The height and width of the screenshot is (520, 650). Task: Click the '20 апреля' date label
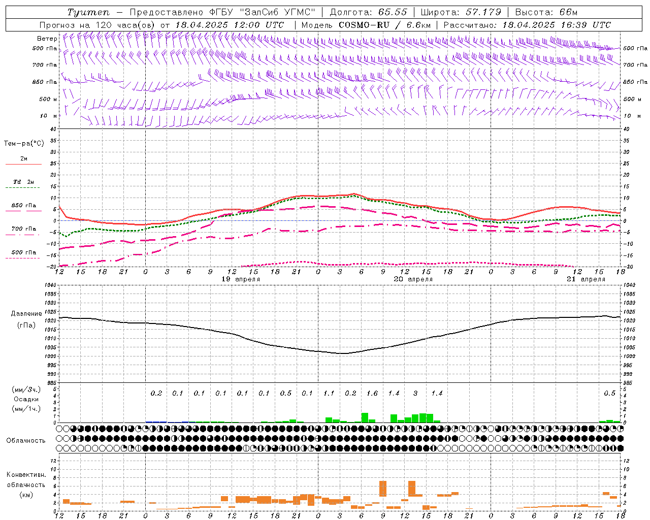[x=413, y=279]
